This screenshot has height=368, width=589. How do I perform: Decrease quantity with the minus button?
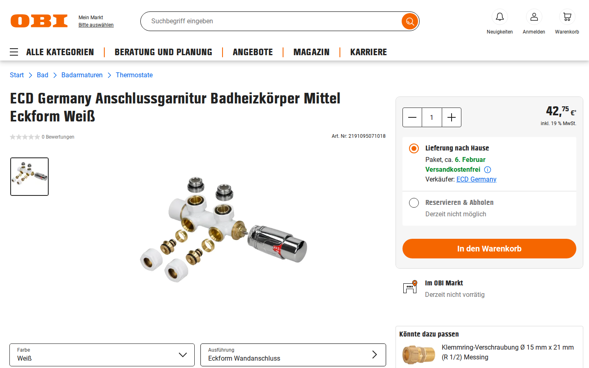tap(412, 117)
